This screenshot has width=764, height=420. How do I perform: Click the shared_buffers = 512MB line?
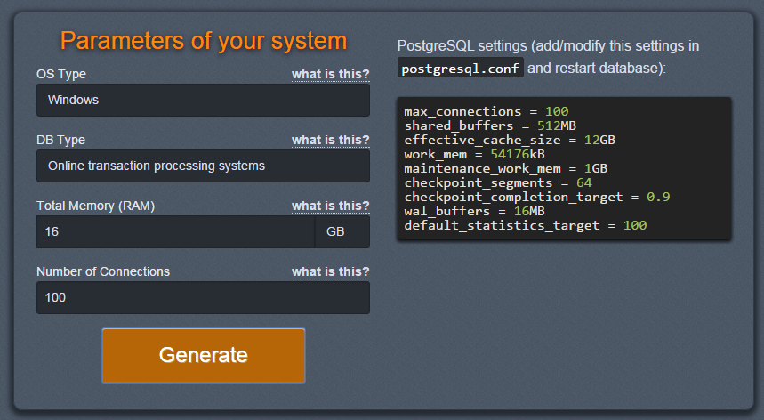pyautogui.click(x=490, y=125)
